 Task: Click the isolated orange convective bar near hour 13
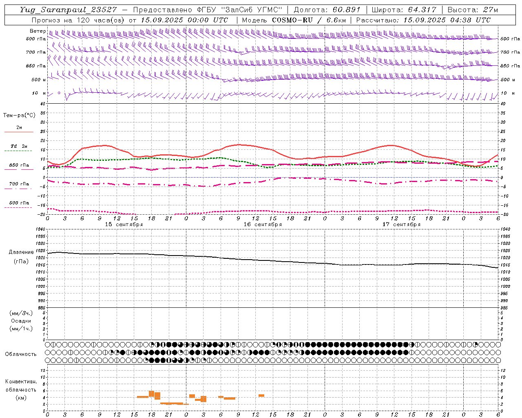[261, 396]
